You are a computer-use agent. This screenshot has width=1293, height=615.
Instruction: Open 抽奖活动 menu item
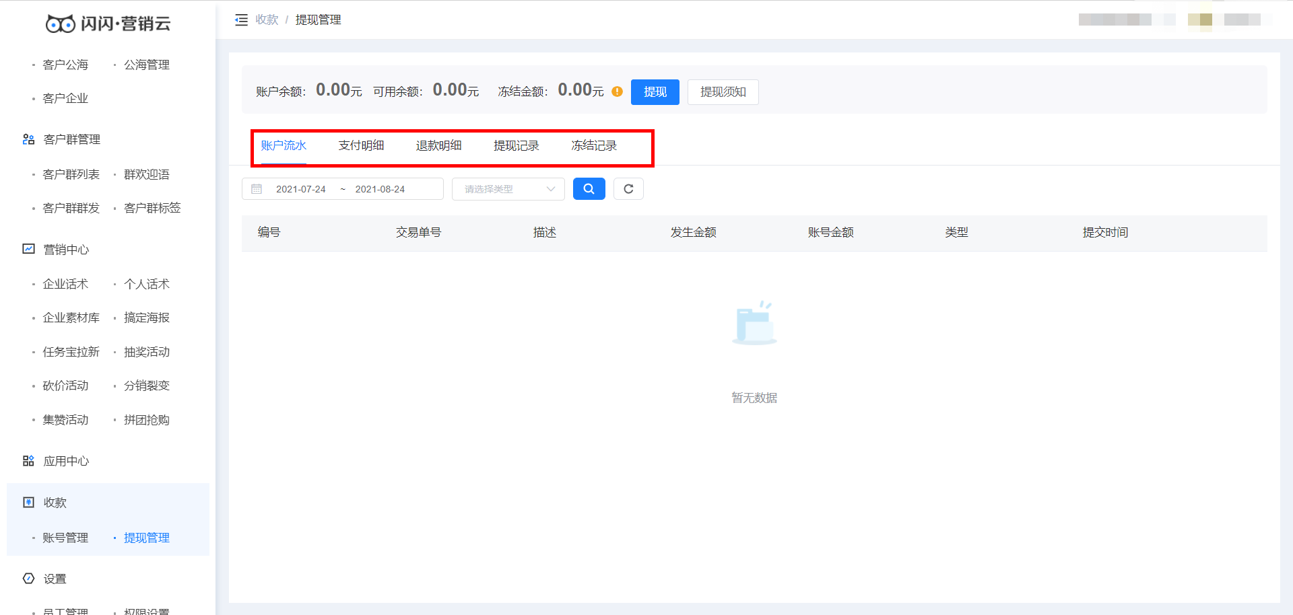(x=147, y=352)
